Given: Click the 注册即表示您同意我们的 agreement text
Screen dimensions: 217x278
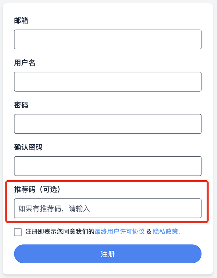Looking at the screenshot, I should [x=60, y=232].
